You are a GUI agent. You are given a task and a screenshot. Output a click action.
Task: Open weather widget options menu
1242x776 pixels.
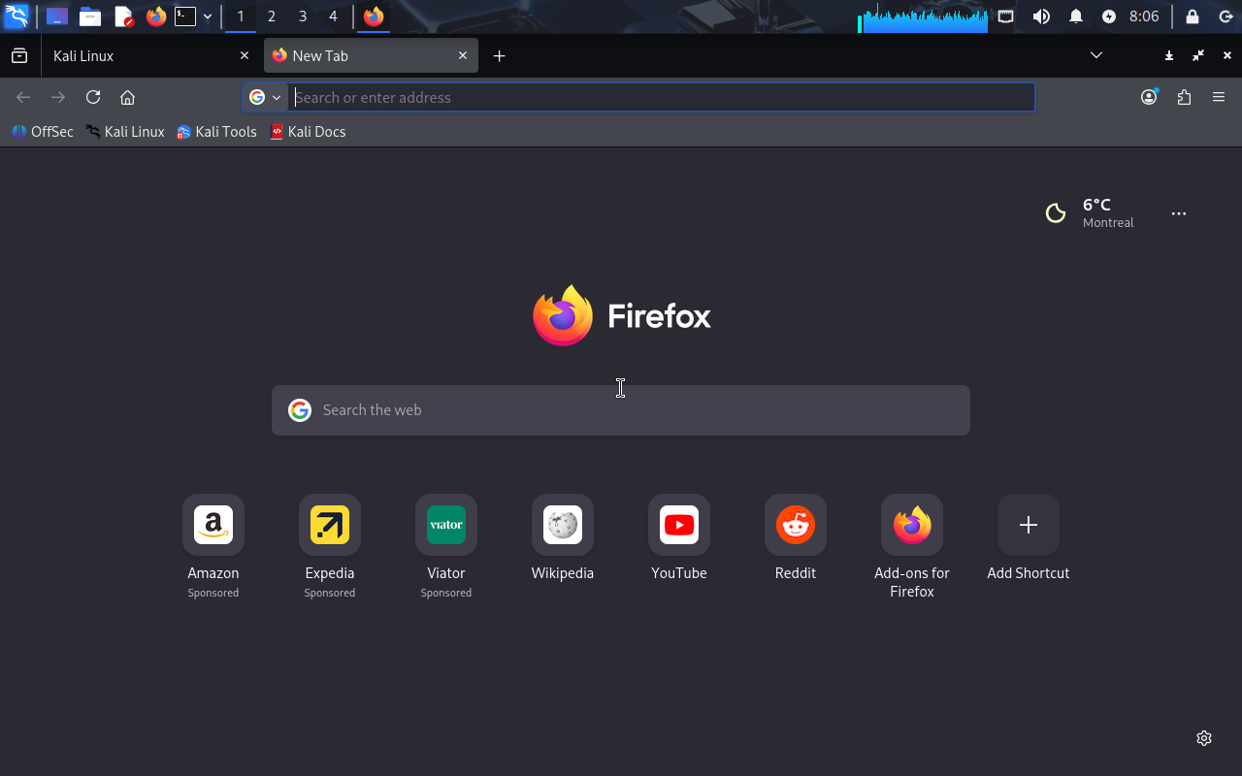pyautogui.click(x=1179, y=213)
